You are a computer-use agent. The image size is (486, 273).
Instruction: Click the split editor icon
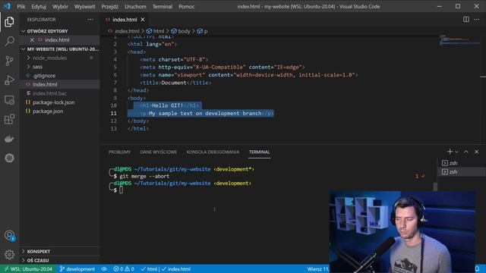(x=465, y=19)
